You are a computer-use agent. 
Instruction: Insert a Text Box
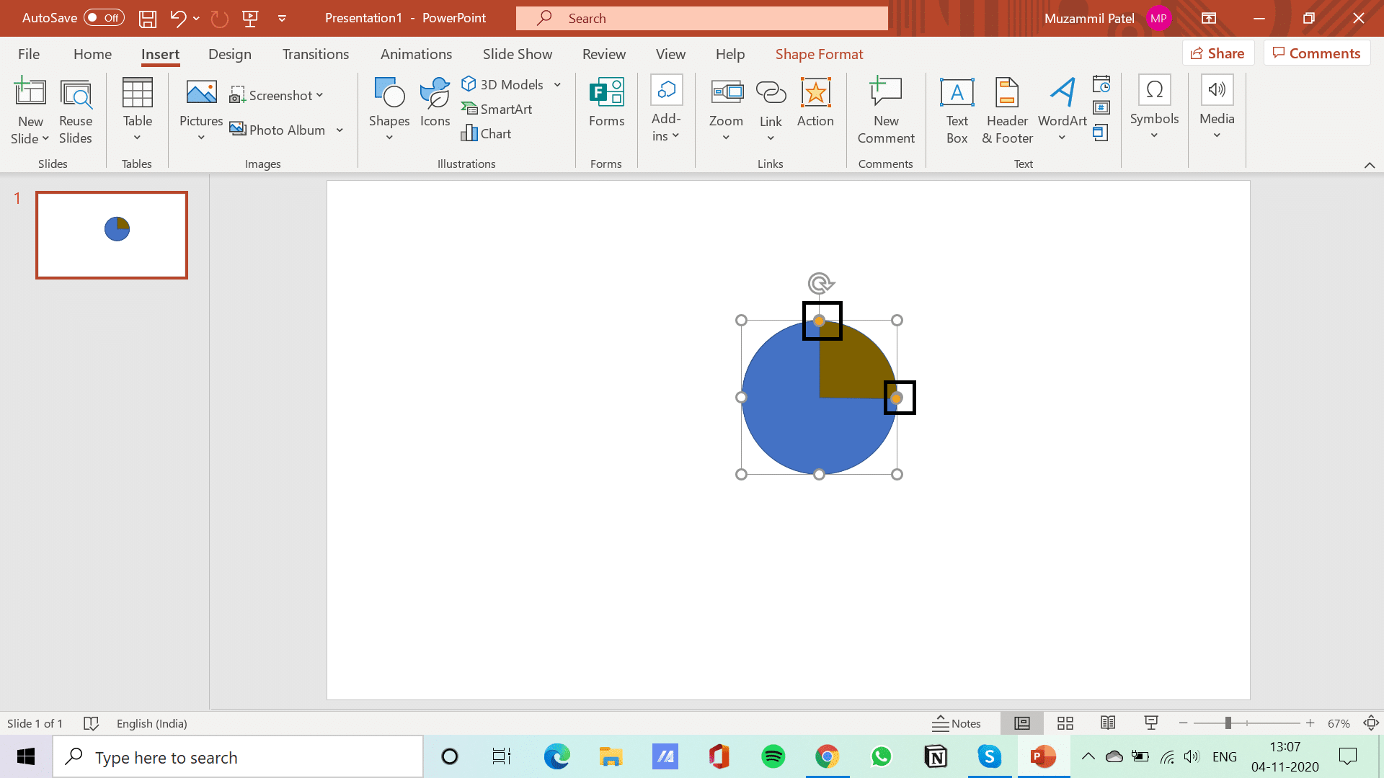coord(957,110)
